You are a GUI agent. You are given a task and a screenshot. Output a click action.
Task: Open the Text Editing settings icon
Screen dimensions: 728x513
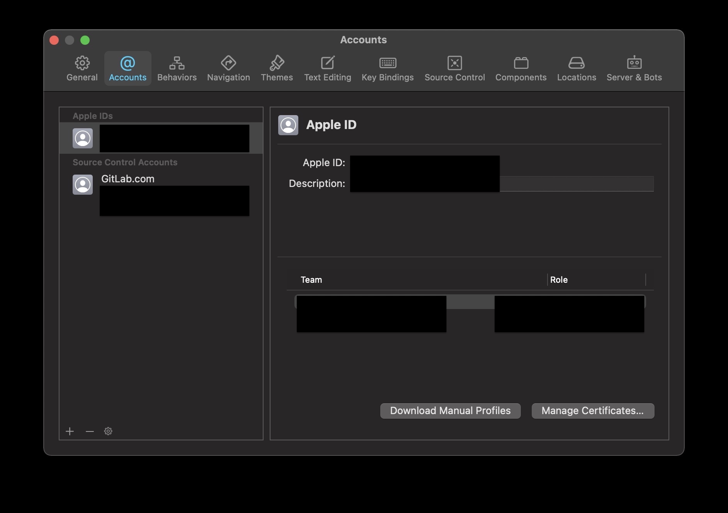tap(327, 68)
